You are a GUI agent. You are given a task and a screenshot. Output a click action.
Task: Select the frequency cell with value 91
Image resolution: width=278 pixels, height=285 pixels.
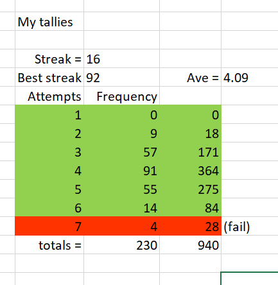coord(121,170)
